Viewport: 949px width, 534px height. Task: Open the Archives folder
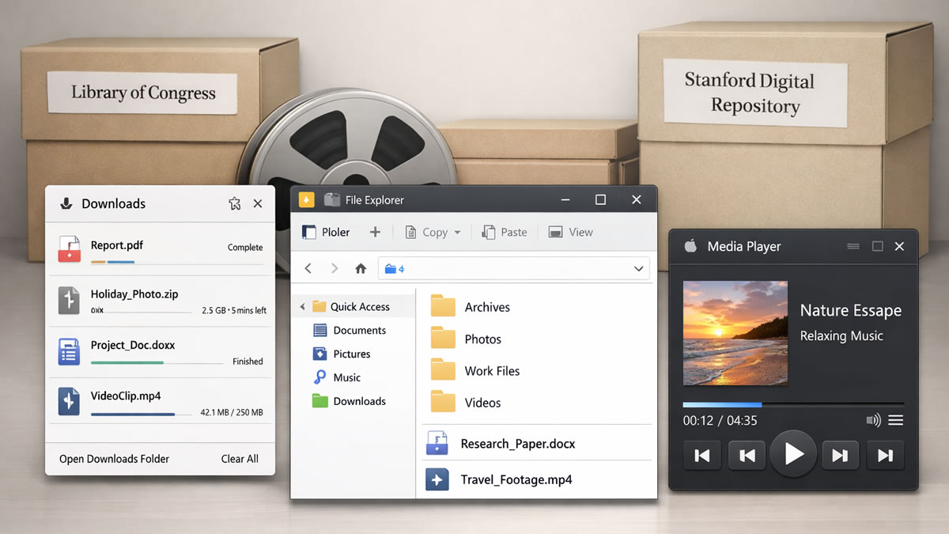pos(486,307)
